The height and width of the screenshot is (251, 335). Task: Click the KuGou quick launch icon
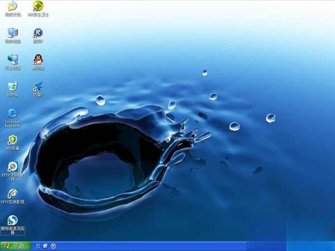53,246
